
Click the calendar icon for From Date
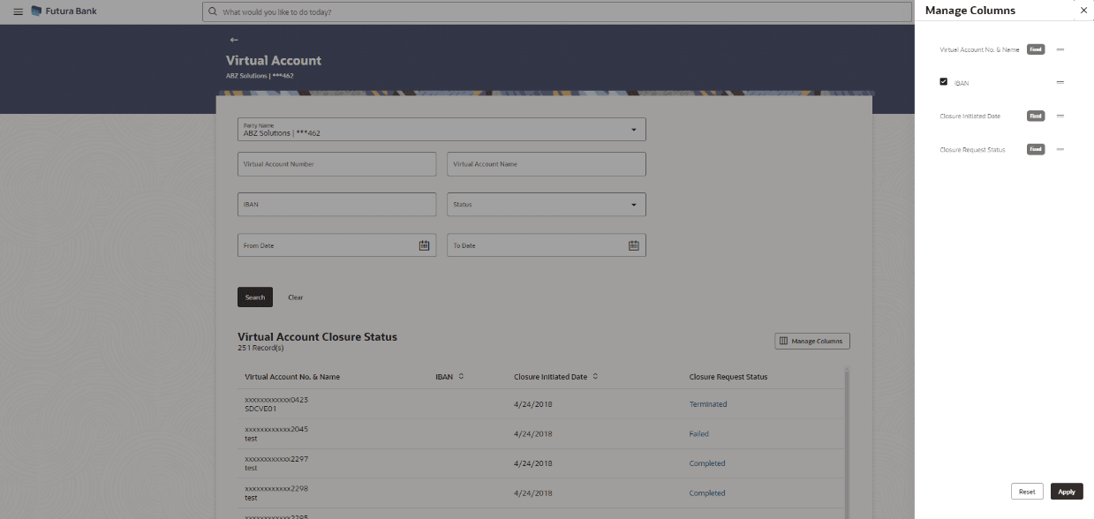424,244
